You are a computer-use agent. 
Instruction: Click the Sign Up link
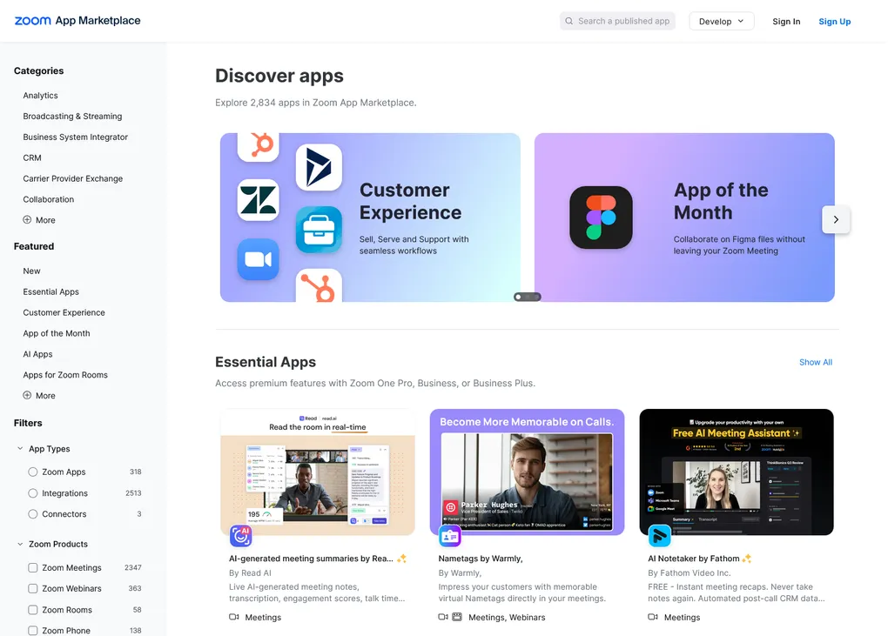click(x=834, y=22)
